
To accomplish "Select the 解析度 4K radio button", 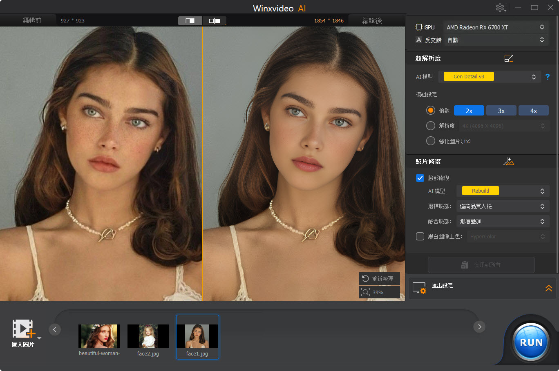I will pyautogui.click(x=430, y=126).
